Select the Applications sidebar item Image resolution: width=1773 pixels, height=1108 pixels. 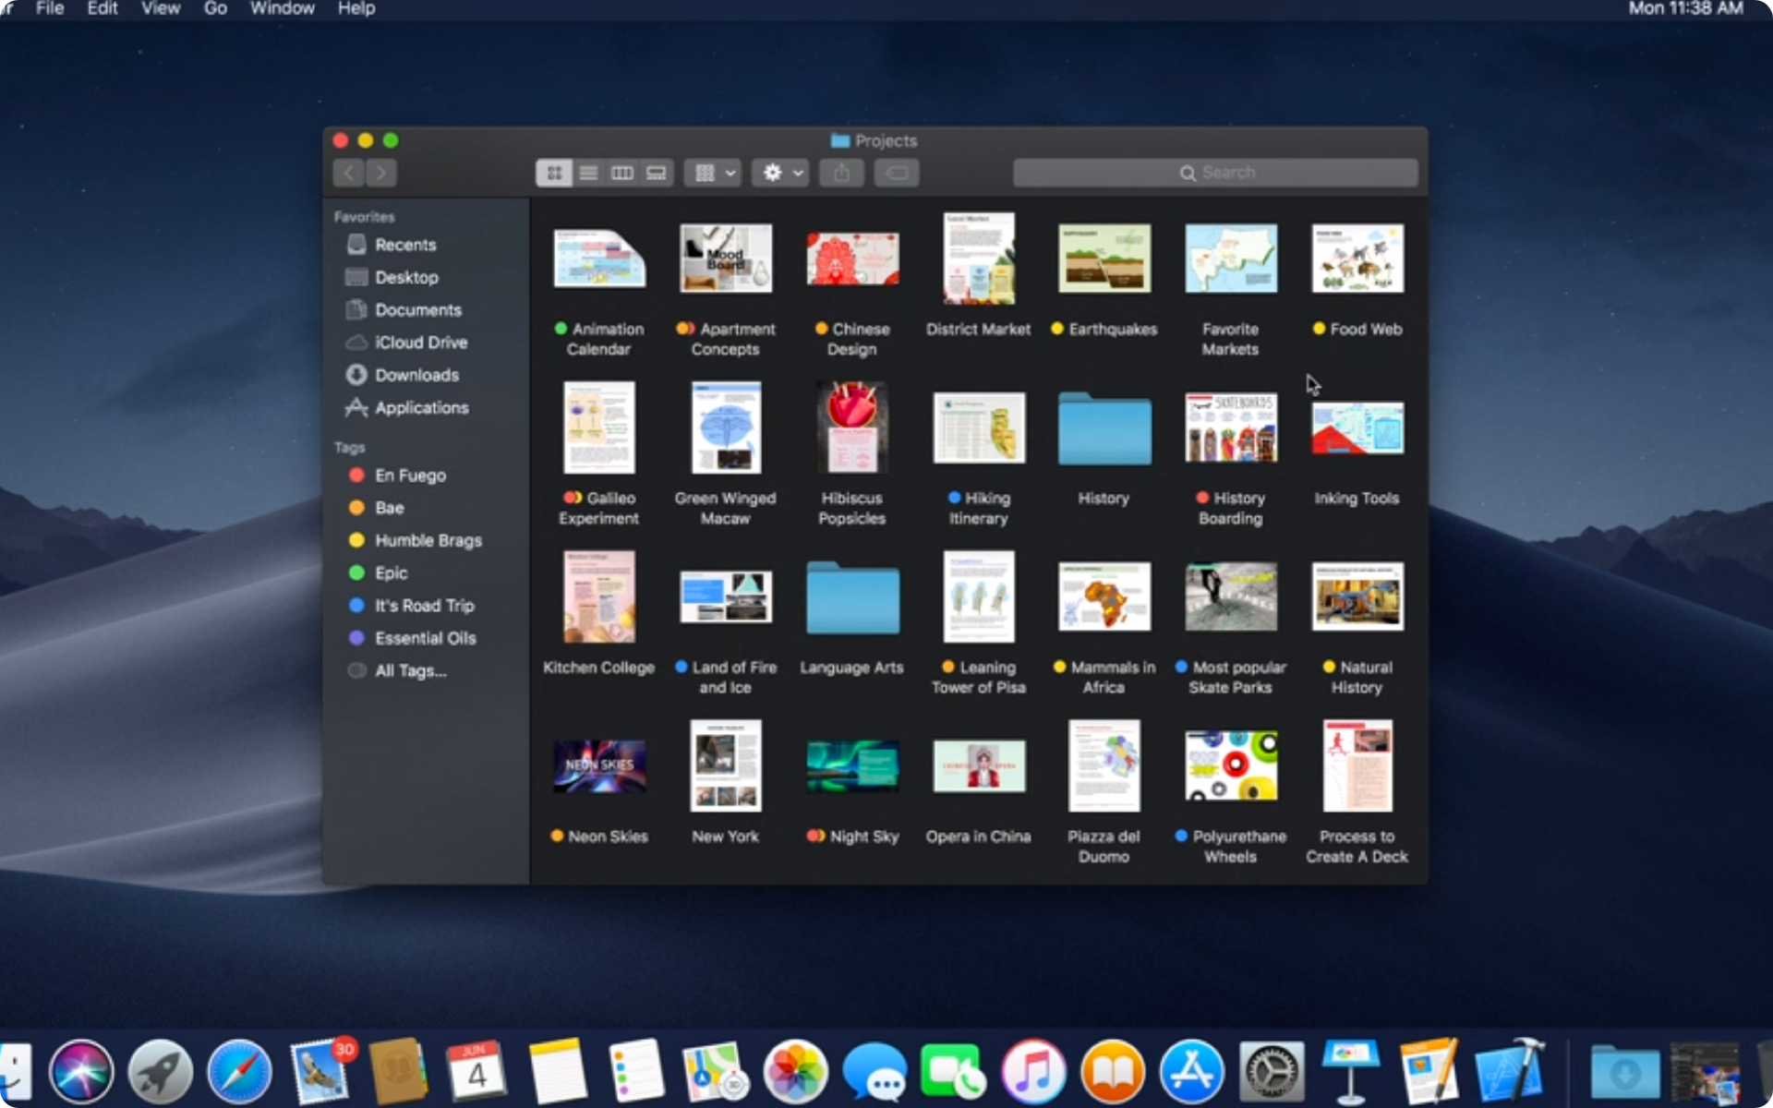coord(421,408)
